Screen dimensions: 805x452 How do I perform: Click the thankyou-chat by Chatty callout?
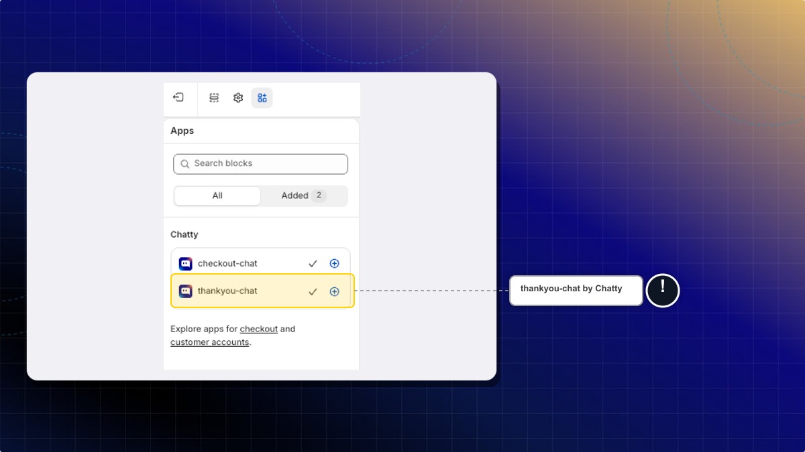576,291
